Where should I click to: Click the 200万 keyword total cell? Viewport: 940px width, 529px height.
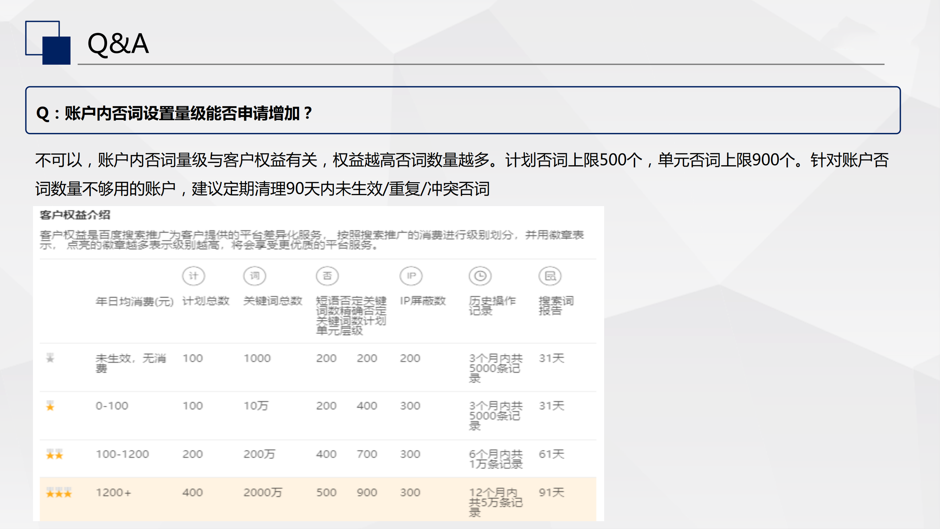259,454
